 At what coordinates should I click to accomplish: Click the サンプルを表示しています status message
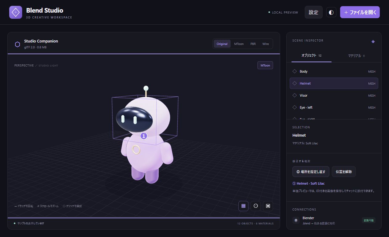tap(31, 223)
